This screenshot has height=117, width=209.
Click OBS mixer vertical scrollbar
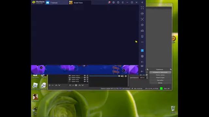pyautogui.click(x=128, y=81)
